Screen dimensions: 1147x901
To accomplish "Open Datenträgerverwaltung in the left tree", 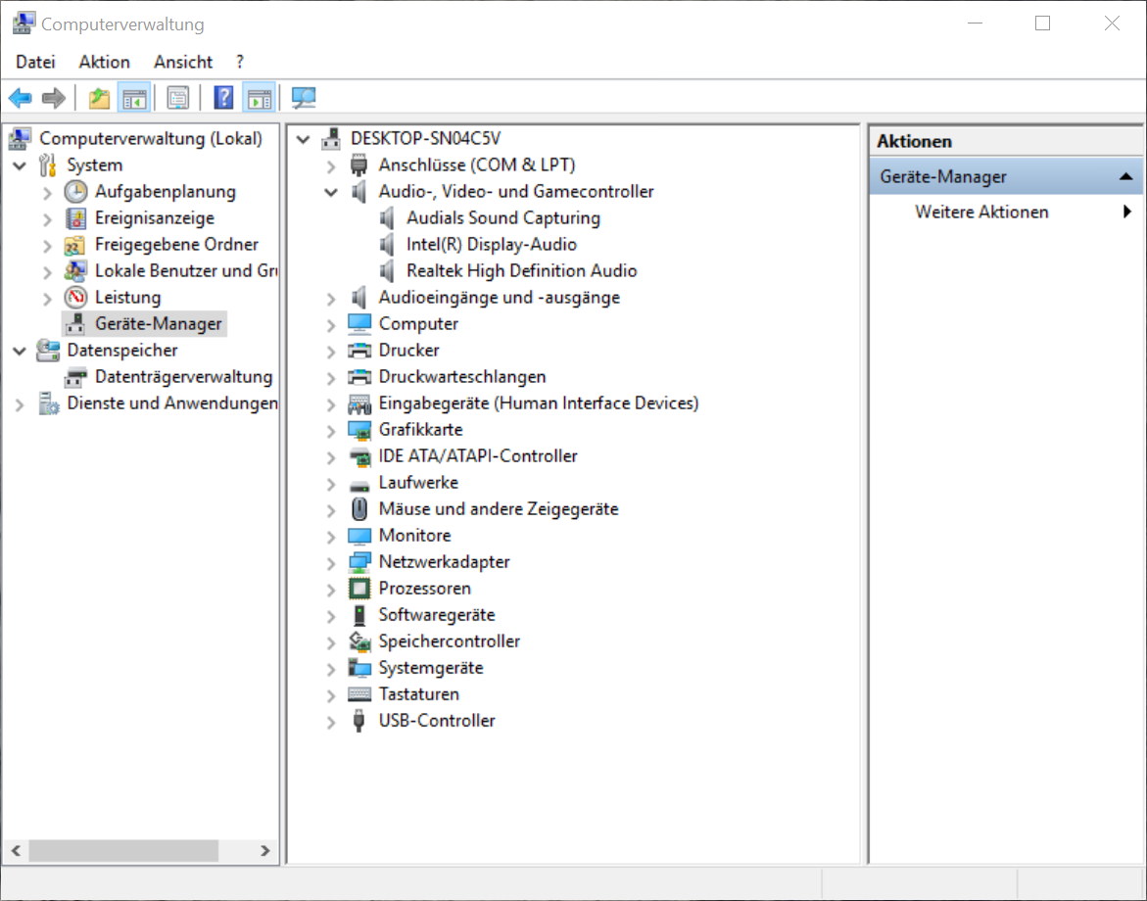I will pos(182,377).
